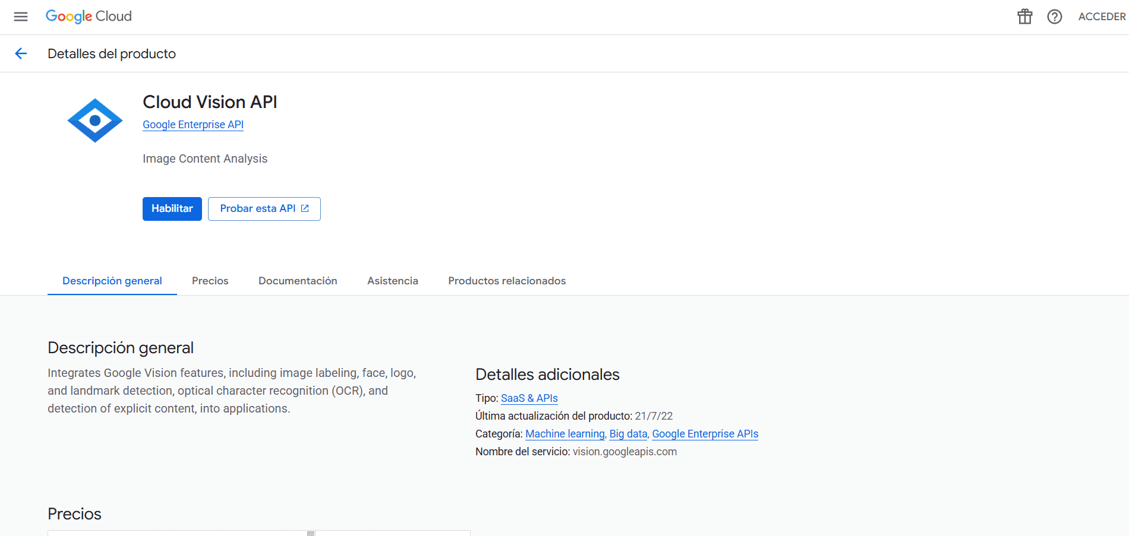Go back using the blue arrow
Image resolution: width=1129 pixels, height=536 pixels.
tap(21, 53)
